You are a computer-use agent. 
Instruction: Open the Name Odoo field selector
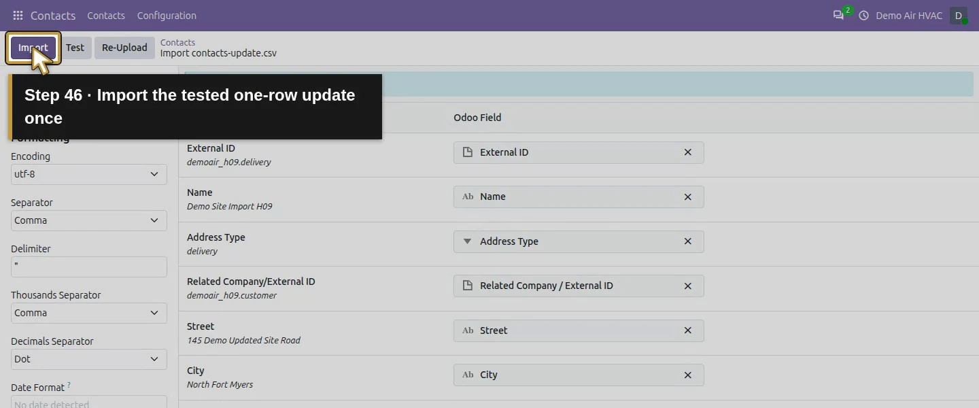tap(579, 197)
